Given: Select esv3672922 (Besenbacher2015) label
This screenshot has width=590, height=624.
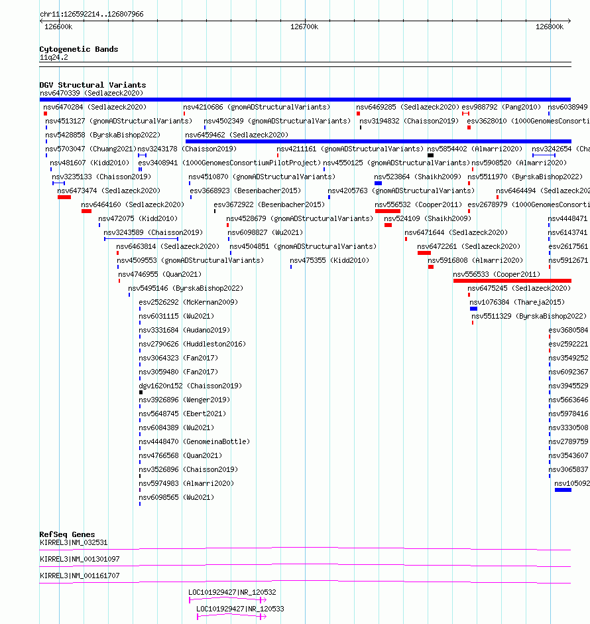Looking at the screenshot, I should point(269,204).
